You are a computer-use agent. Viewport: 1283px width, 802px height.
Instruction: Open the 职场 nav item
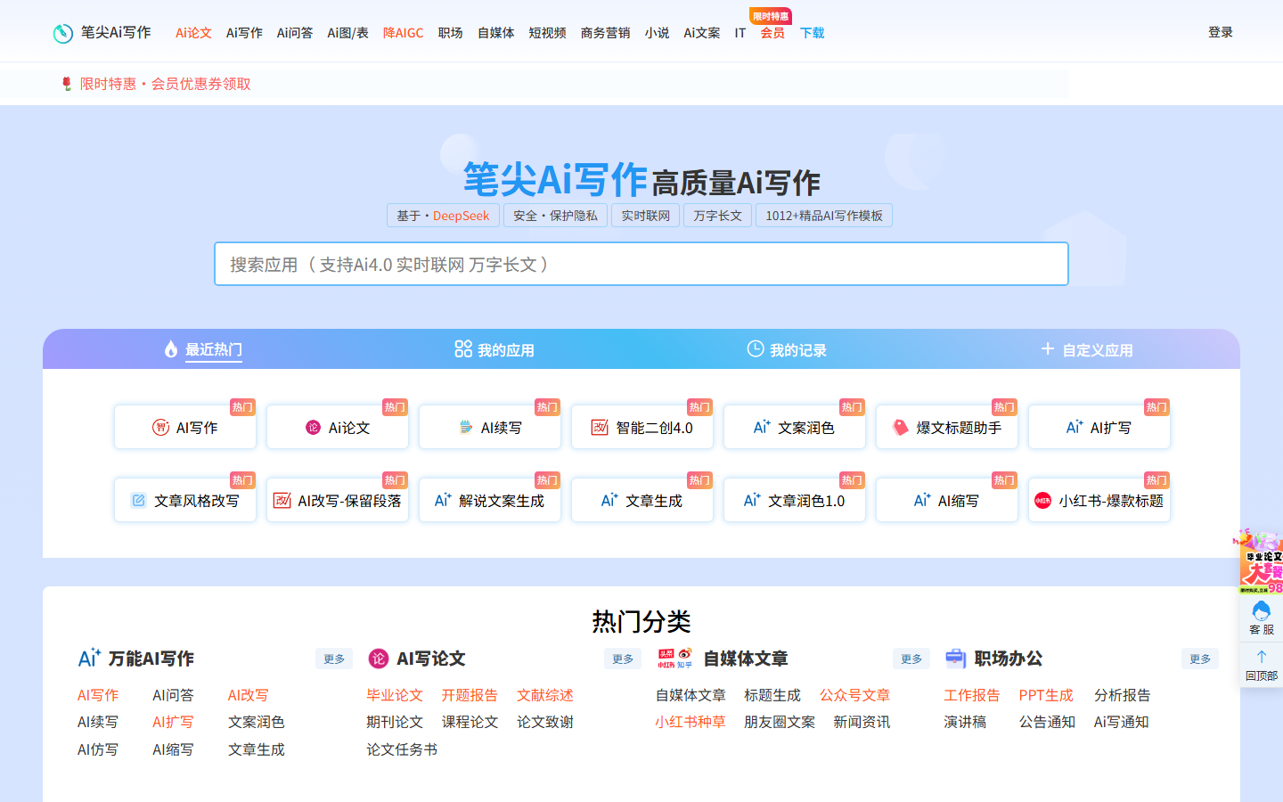(451, 33)
